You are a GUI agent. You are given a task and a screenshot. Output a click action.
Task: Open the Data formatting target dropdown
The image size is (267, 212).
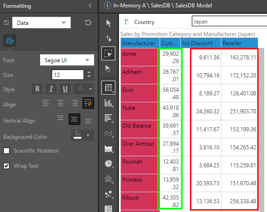(x=42, y=23)
